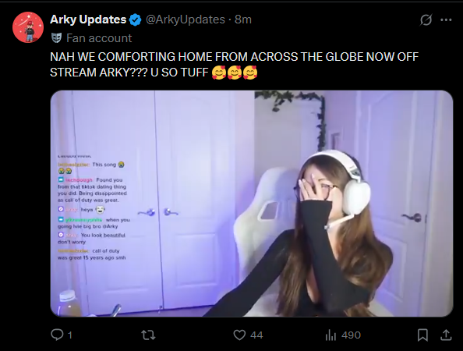The width and height of the screenshot is (463, 351).
Task: Click the Fan account mask icon
Action: pyautogui.click(x=56, y=38)
